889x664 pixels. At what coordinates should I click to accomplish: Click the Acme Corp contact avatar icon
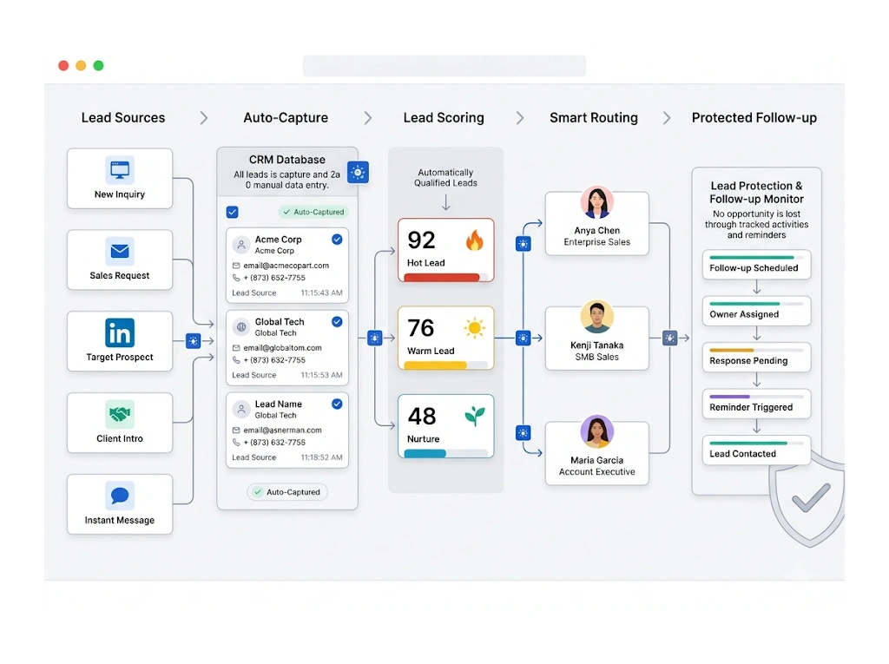click(241, 245)
